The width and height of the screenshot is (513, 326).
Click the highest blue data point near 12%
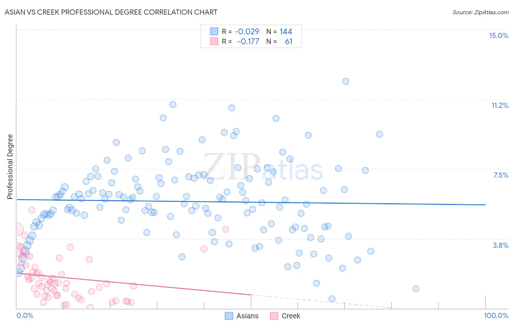(x=346, y=81)
